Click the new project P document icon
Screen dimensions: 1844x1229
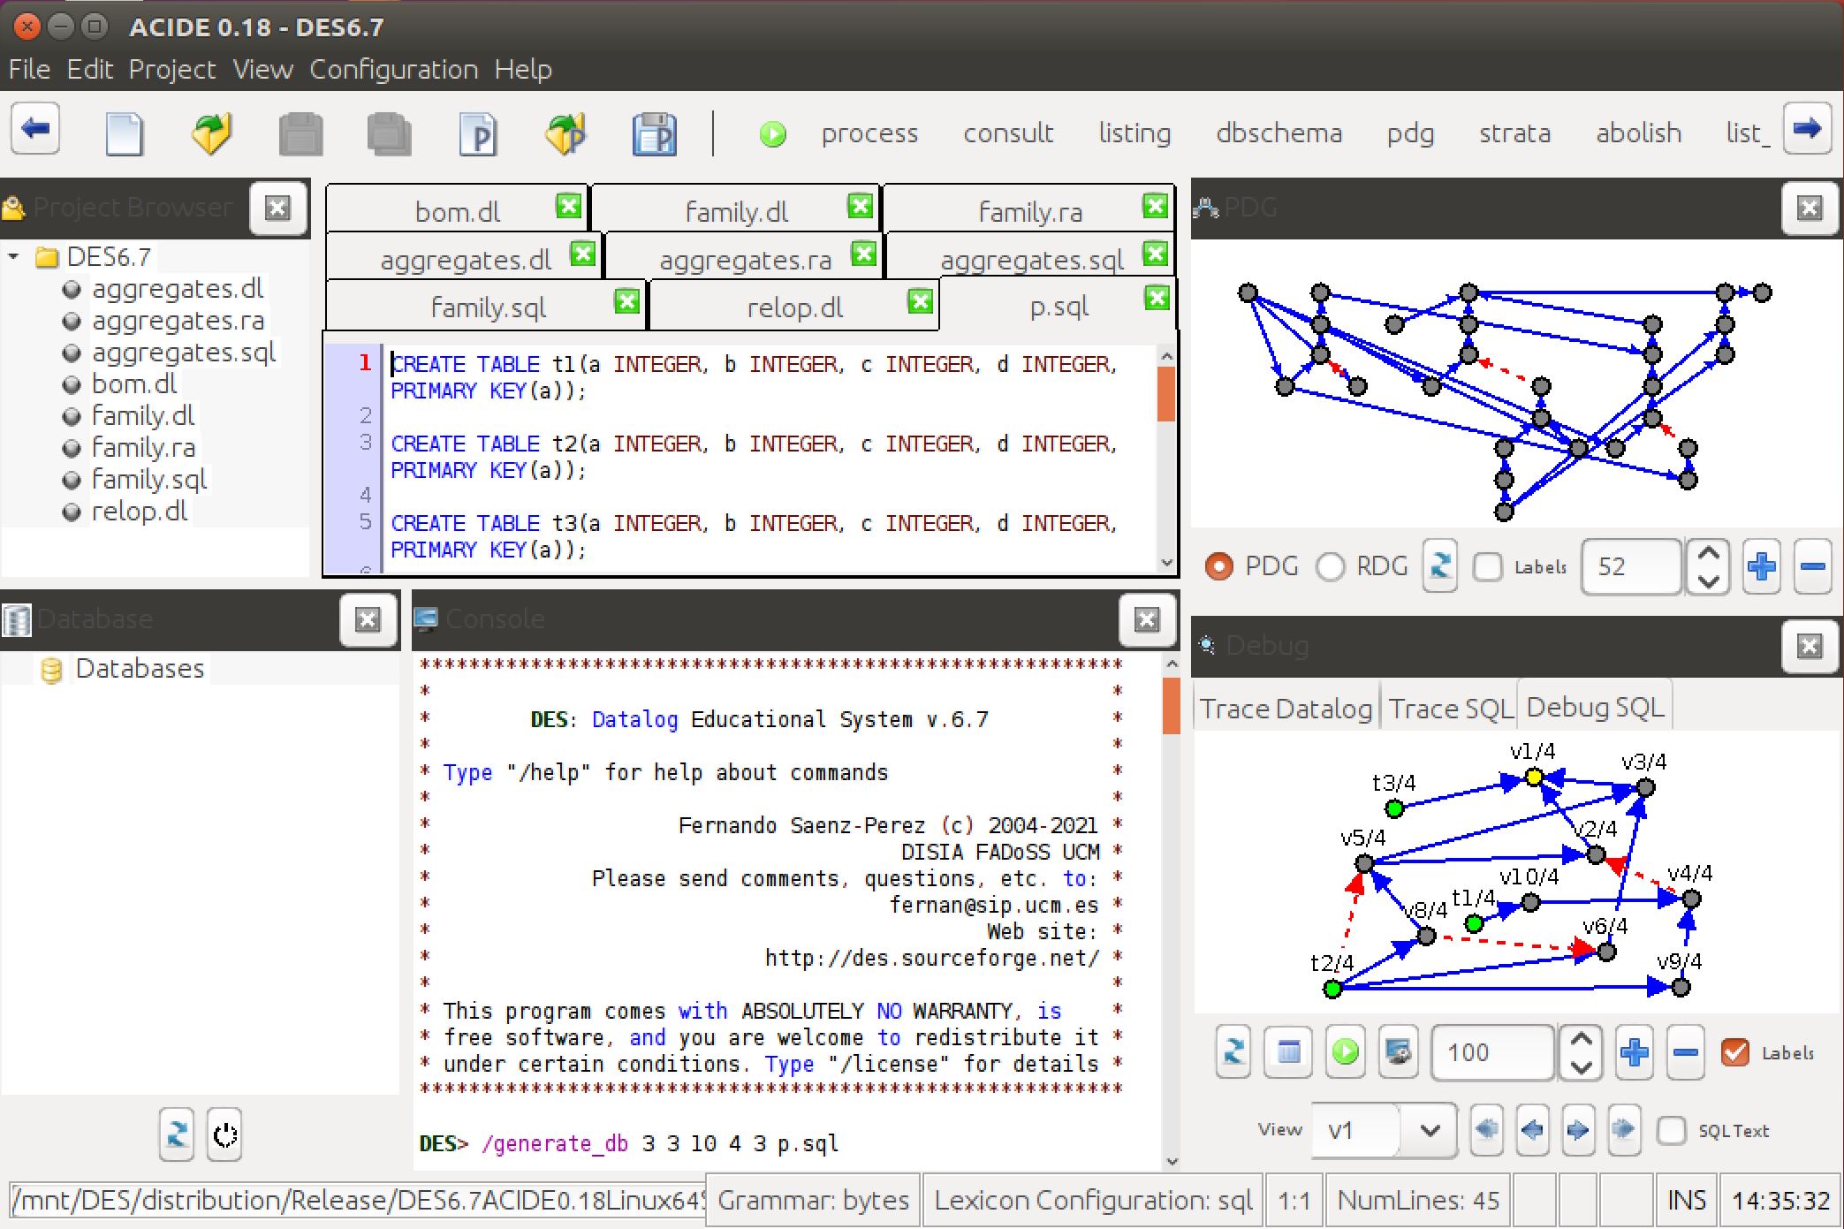[478, 134]
